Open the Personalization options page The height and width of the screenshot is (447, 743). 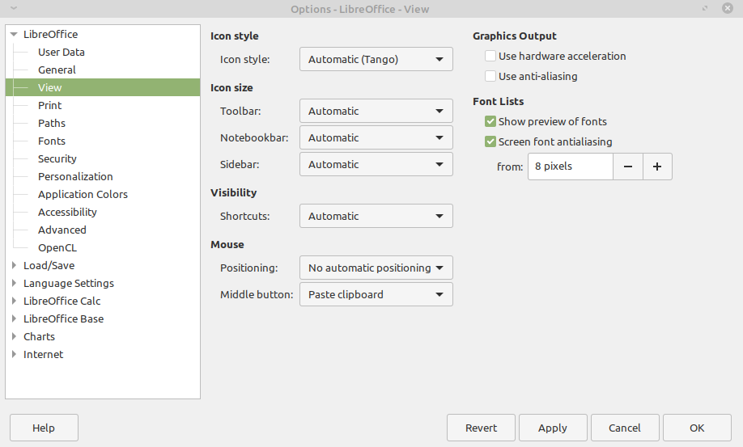click(75, 176)
